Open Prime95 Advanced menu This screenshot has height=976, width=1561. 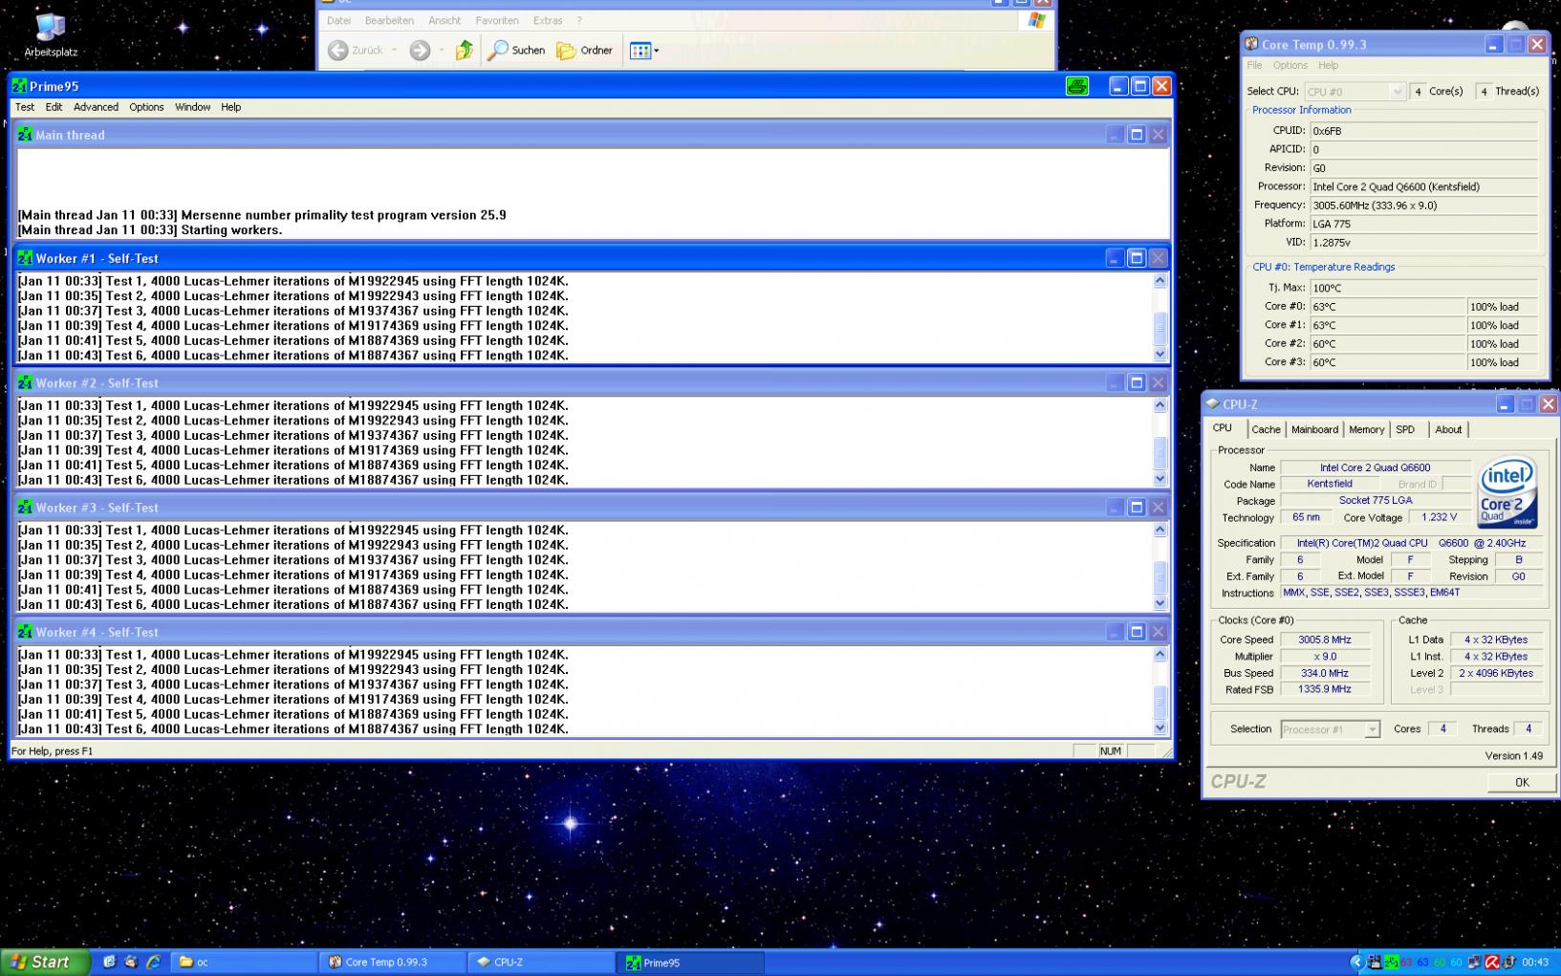pos(96,107)
